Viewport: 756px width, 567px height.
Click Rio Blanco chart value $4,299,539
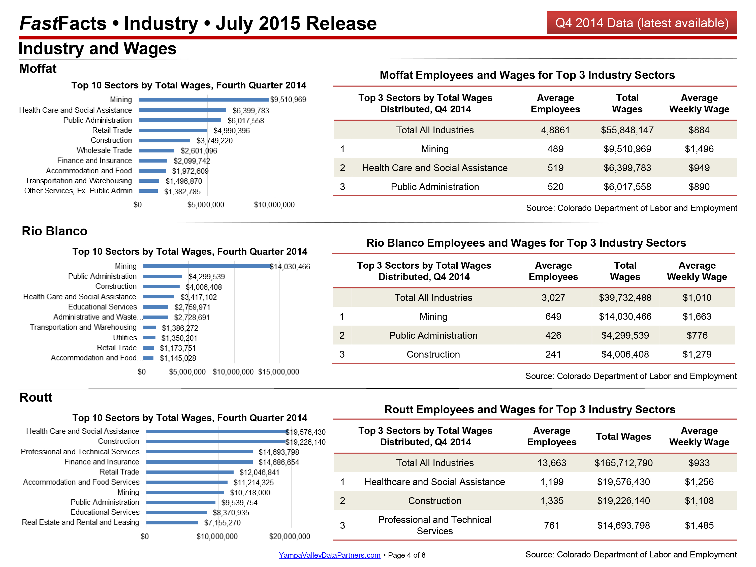pyautogui.click(x=207, y=276)
